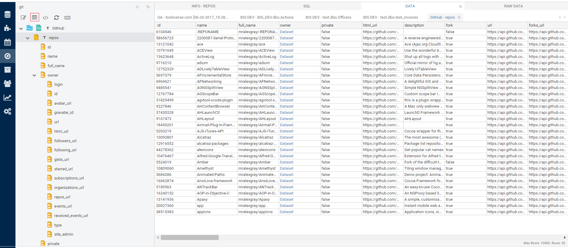Click the left tab-scroll arrow
This screenshot has height=248, width=568.
click(560, 17)
